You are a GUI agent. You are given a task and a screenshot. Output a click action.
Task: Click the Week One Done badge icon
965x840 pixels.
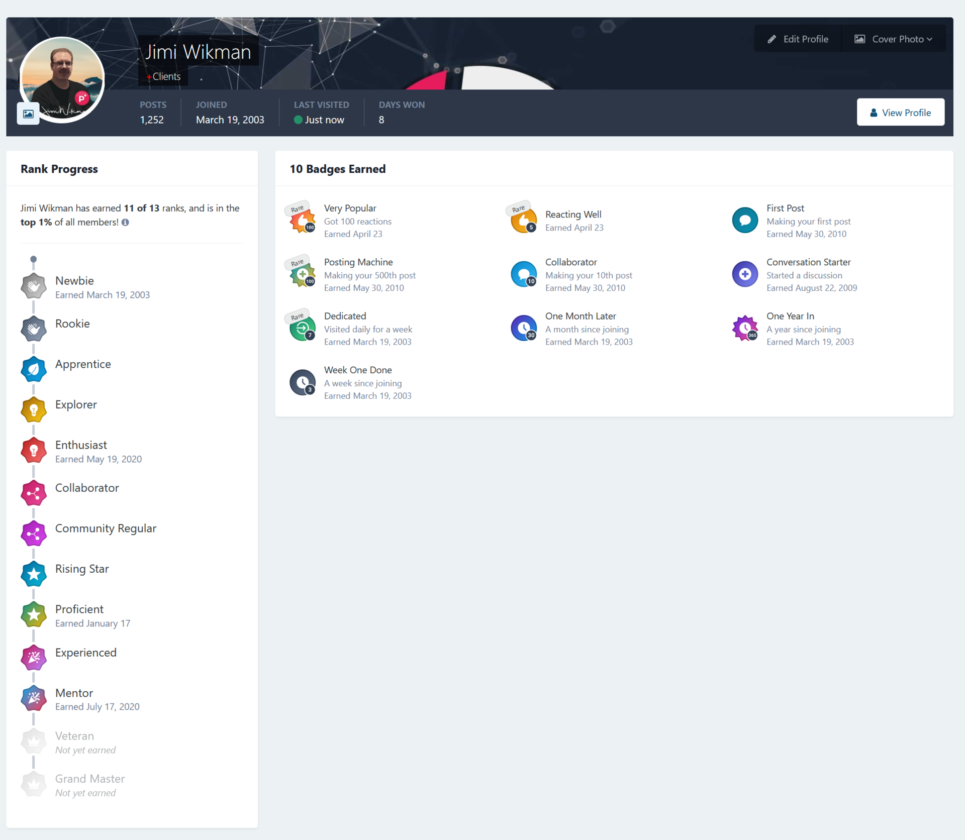click(302, 382)
